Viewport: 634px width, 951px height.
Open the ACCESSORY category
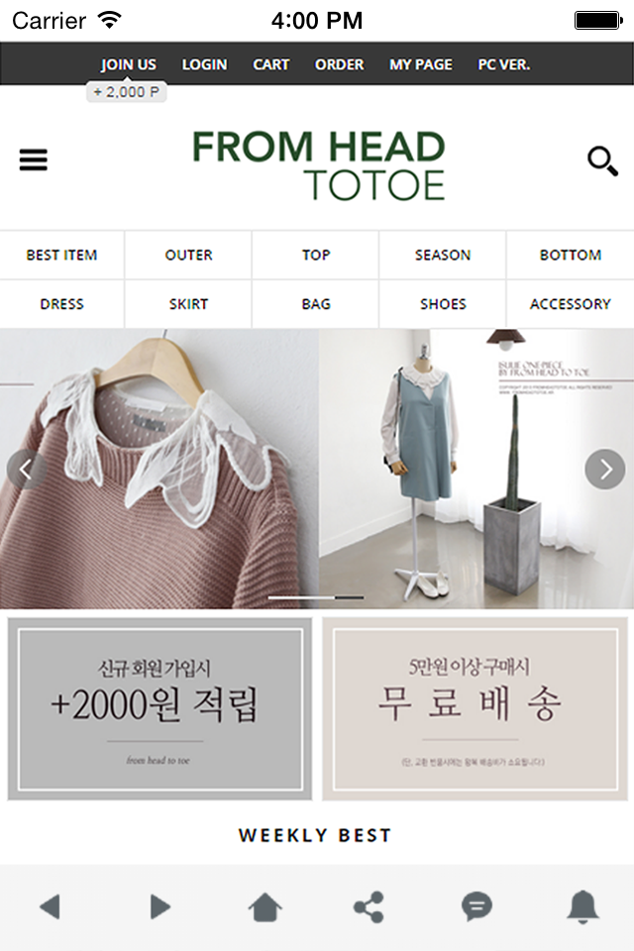point(571,304)
